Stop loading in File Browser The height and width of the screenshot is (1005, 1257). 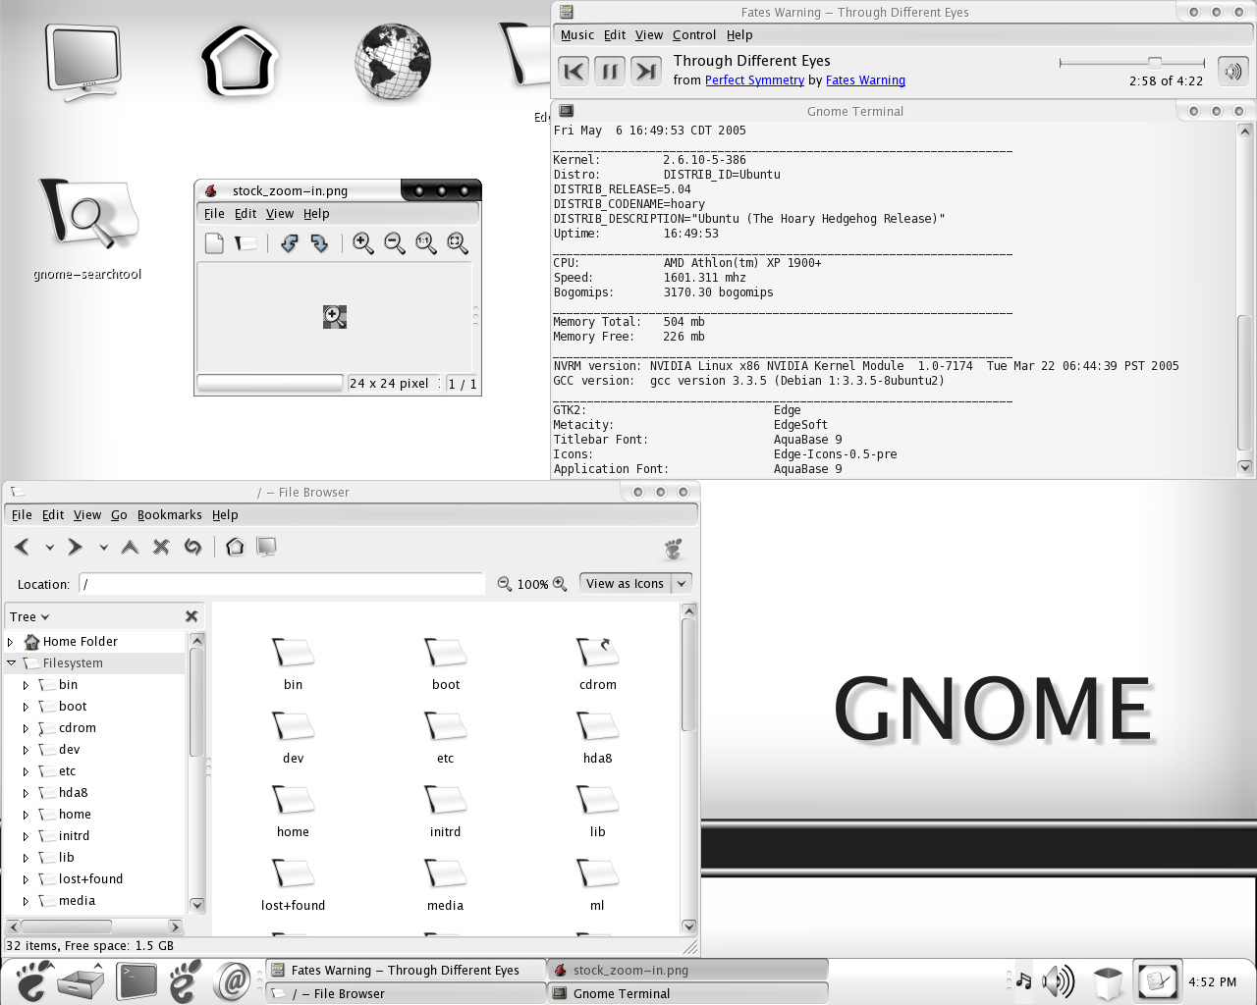[x=161, y=547]
